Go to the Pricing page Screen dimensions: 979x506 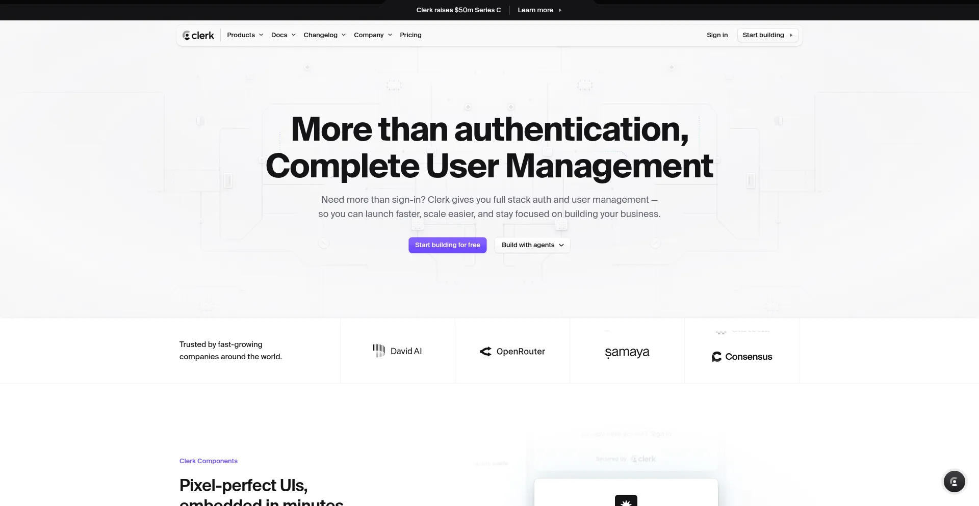[x=410, y=35]
